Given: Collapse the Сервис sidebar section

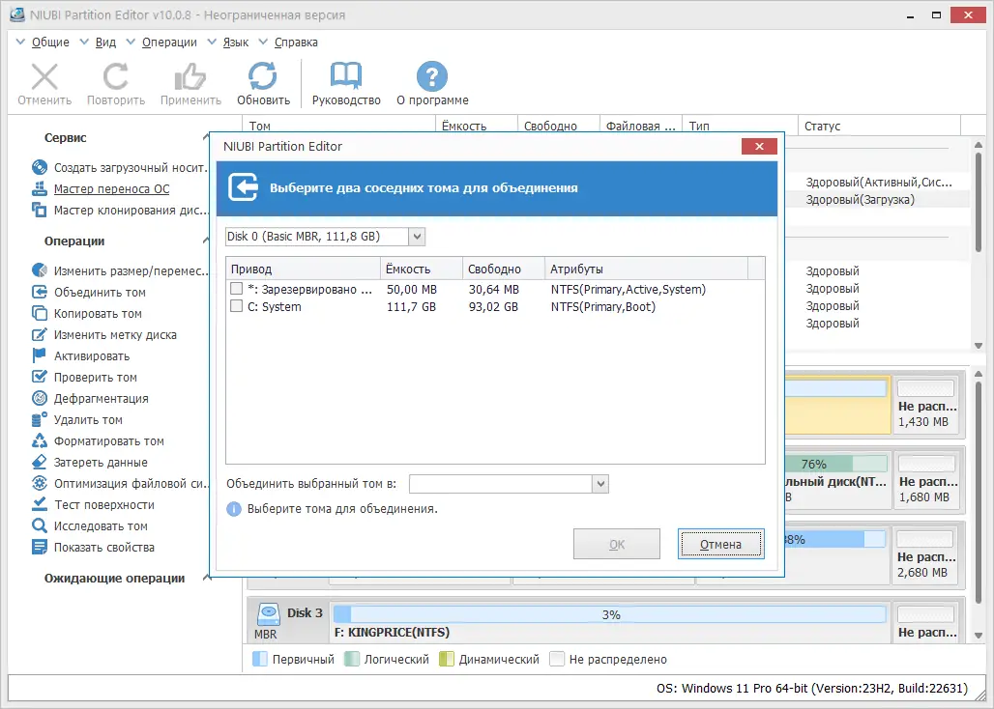Looking at the screenshot, I should (x=206, y=137).
